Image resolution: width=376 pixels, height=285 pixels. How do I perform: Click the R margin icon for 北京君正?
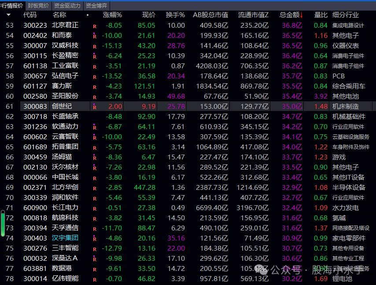pyautogui.click(x=95, y=26)
